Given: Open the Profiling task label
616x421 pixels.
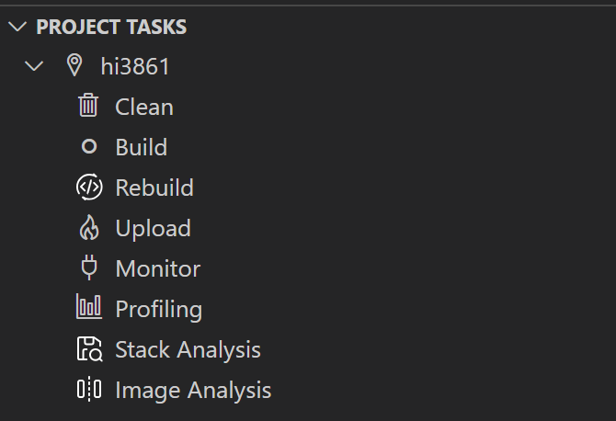Looking at the screenshot, I should pyautogui.click(x=159, y=310).
